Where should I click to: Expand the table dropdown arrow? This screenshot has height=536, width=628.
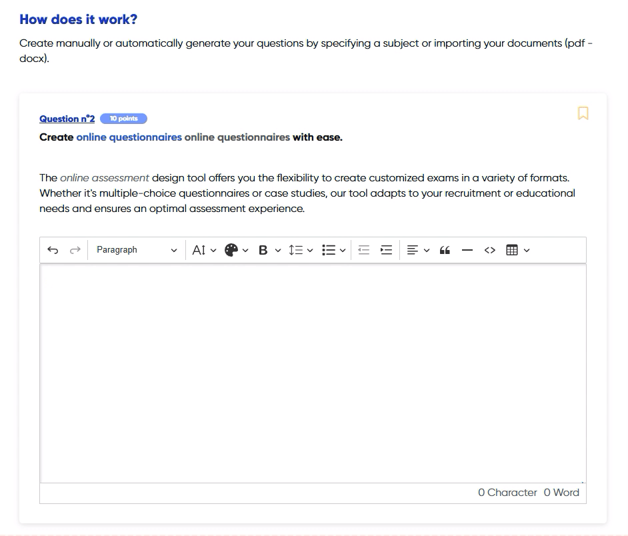527,251
